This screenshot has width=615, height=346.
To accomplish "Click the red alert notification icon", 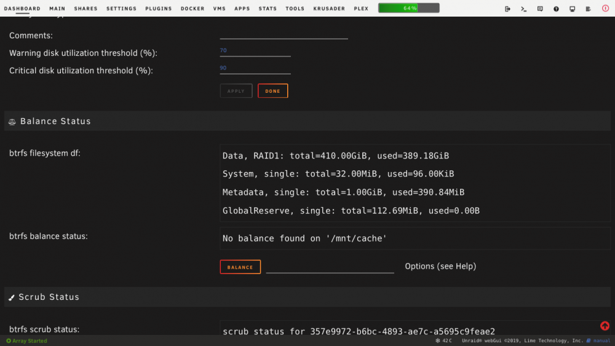I will 605,8.
